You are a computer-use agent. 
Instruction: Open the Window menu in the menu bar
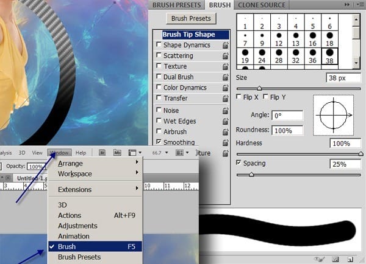click(60, 153)
